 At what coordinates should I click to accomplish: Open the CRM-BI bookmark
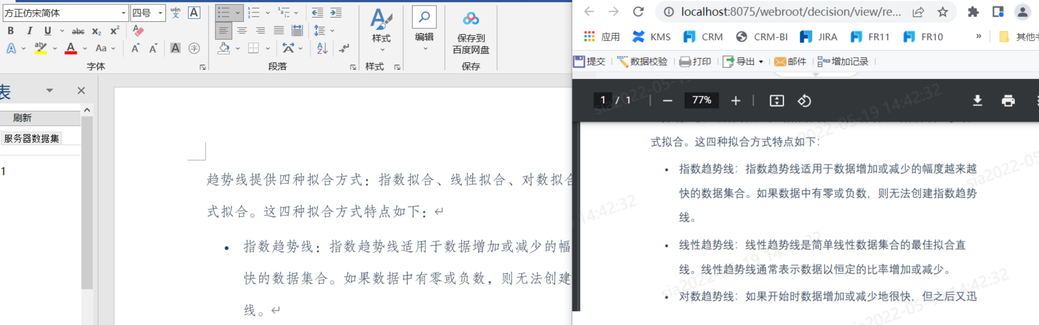[x=762, y=37]
